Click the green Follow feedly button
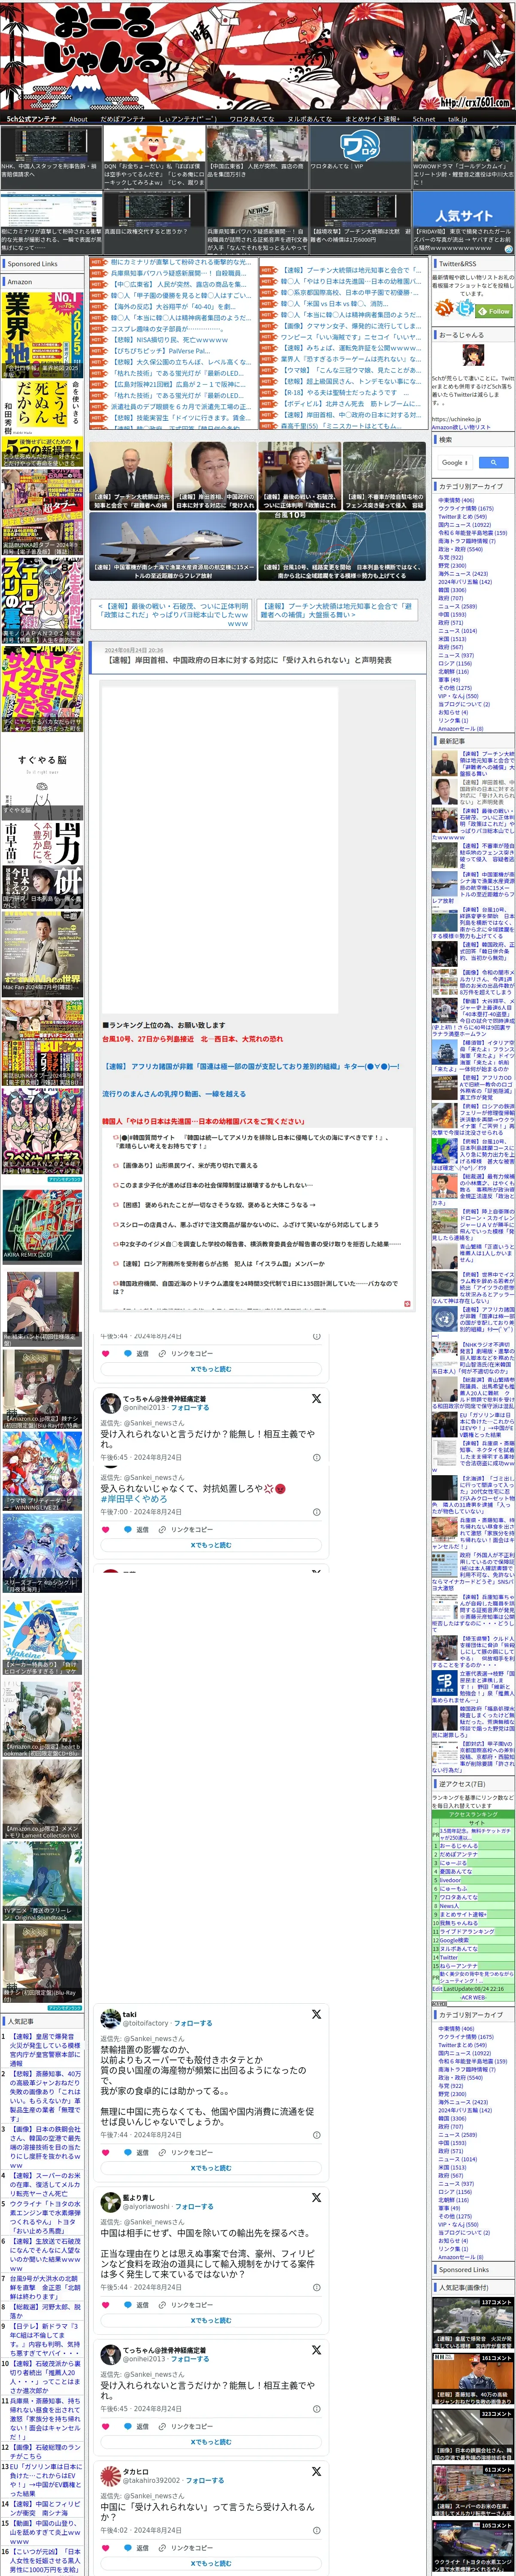This screenshot has width=516, height=2576. (495, 311)
